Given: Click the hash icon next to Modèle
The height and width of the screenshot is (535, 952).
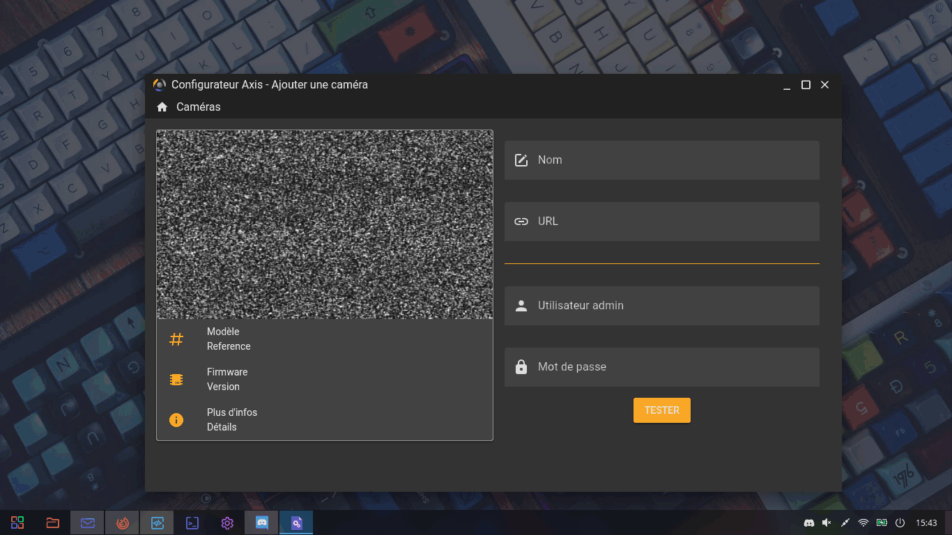Looking at the screenshot, I should tap(176, 339).
